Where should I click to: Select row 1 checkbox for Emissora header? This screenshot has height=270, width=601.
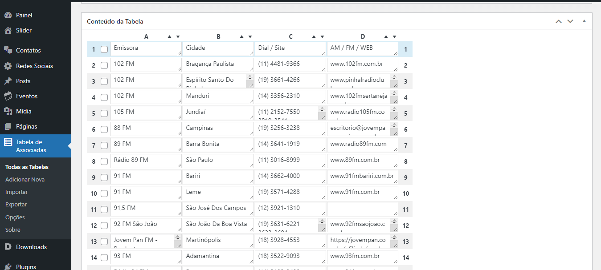tap(104, 49)
